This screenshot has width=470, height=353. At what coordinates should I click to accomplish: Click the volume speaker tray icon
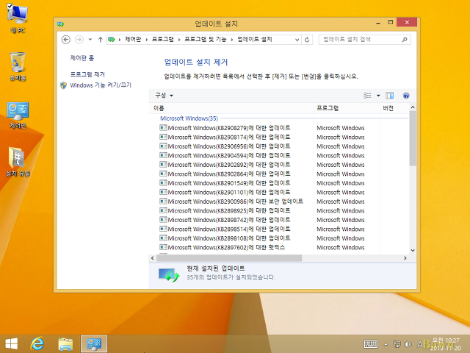click(x=408, y=344)
